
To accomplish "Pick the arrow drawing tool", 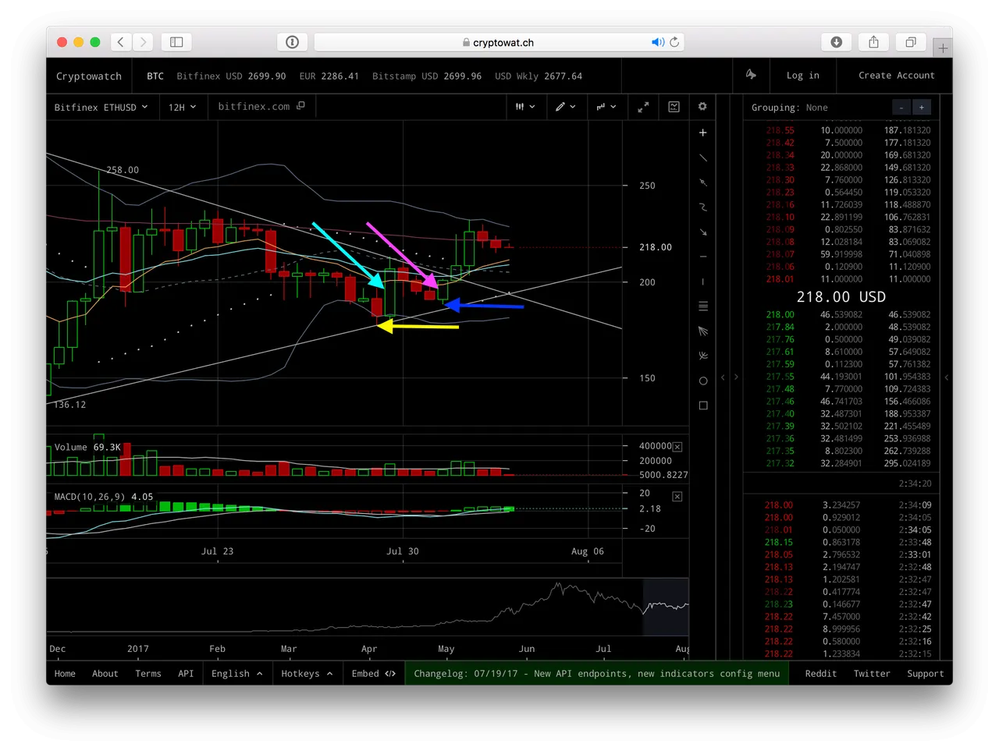I will click(702, 232).
